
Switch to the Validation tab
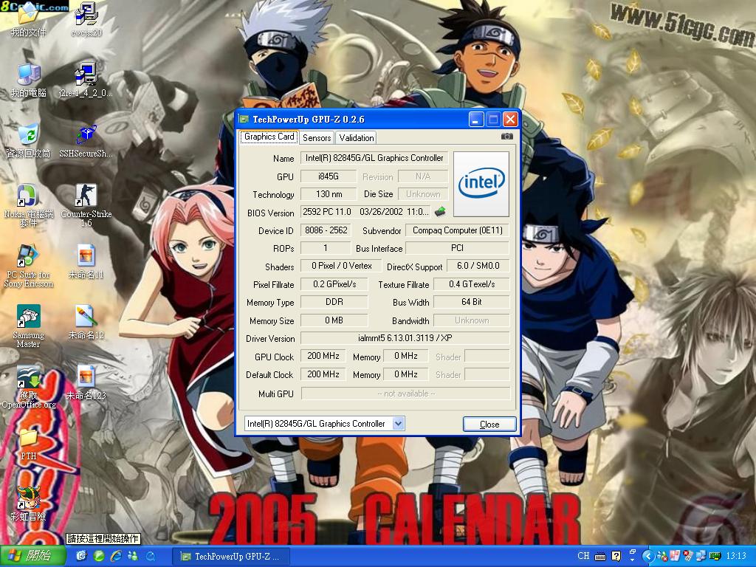pos(357,138)
